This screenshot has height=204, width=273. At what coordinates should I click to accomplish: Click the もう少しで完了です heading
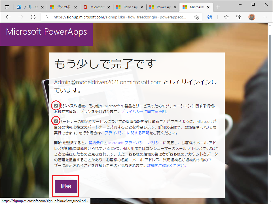coord(105,64)
